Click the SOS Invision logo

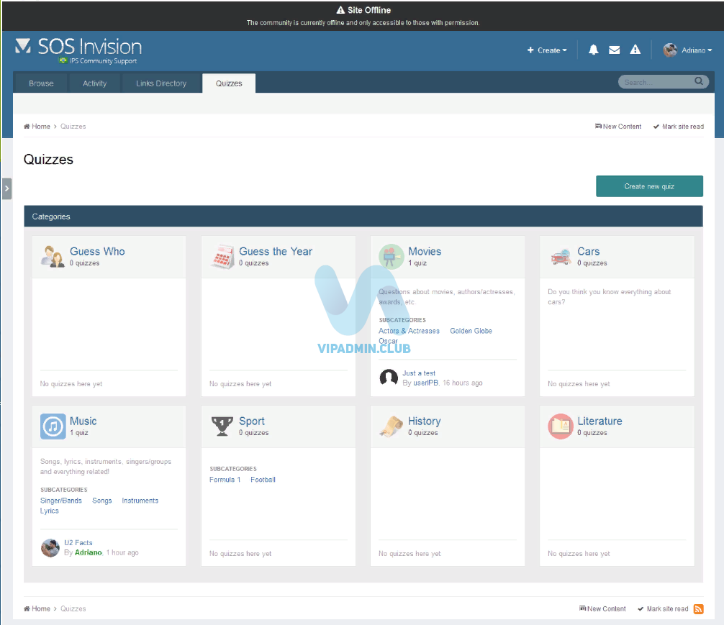click(x=78, y=50)
